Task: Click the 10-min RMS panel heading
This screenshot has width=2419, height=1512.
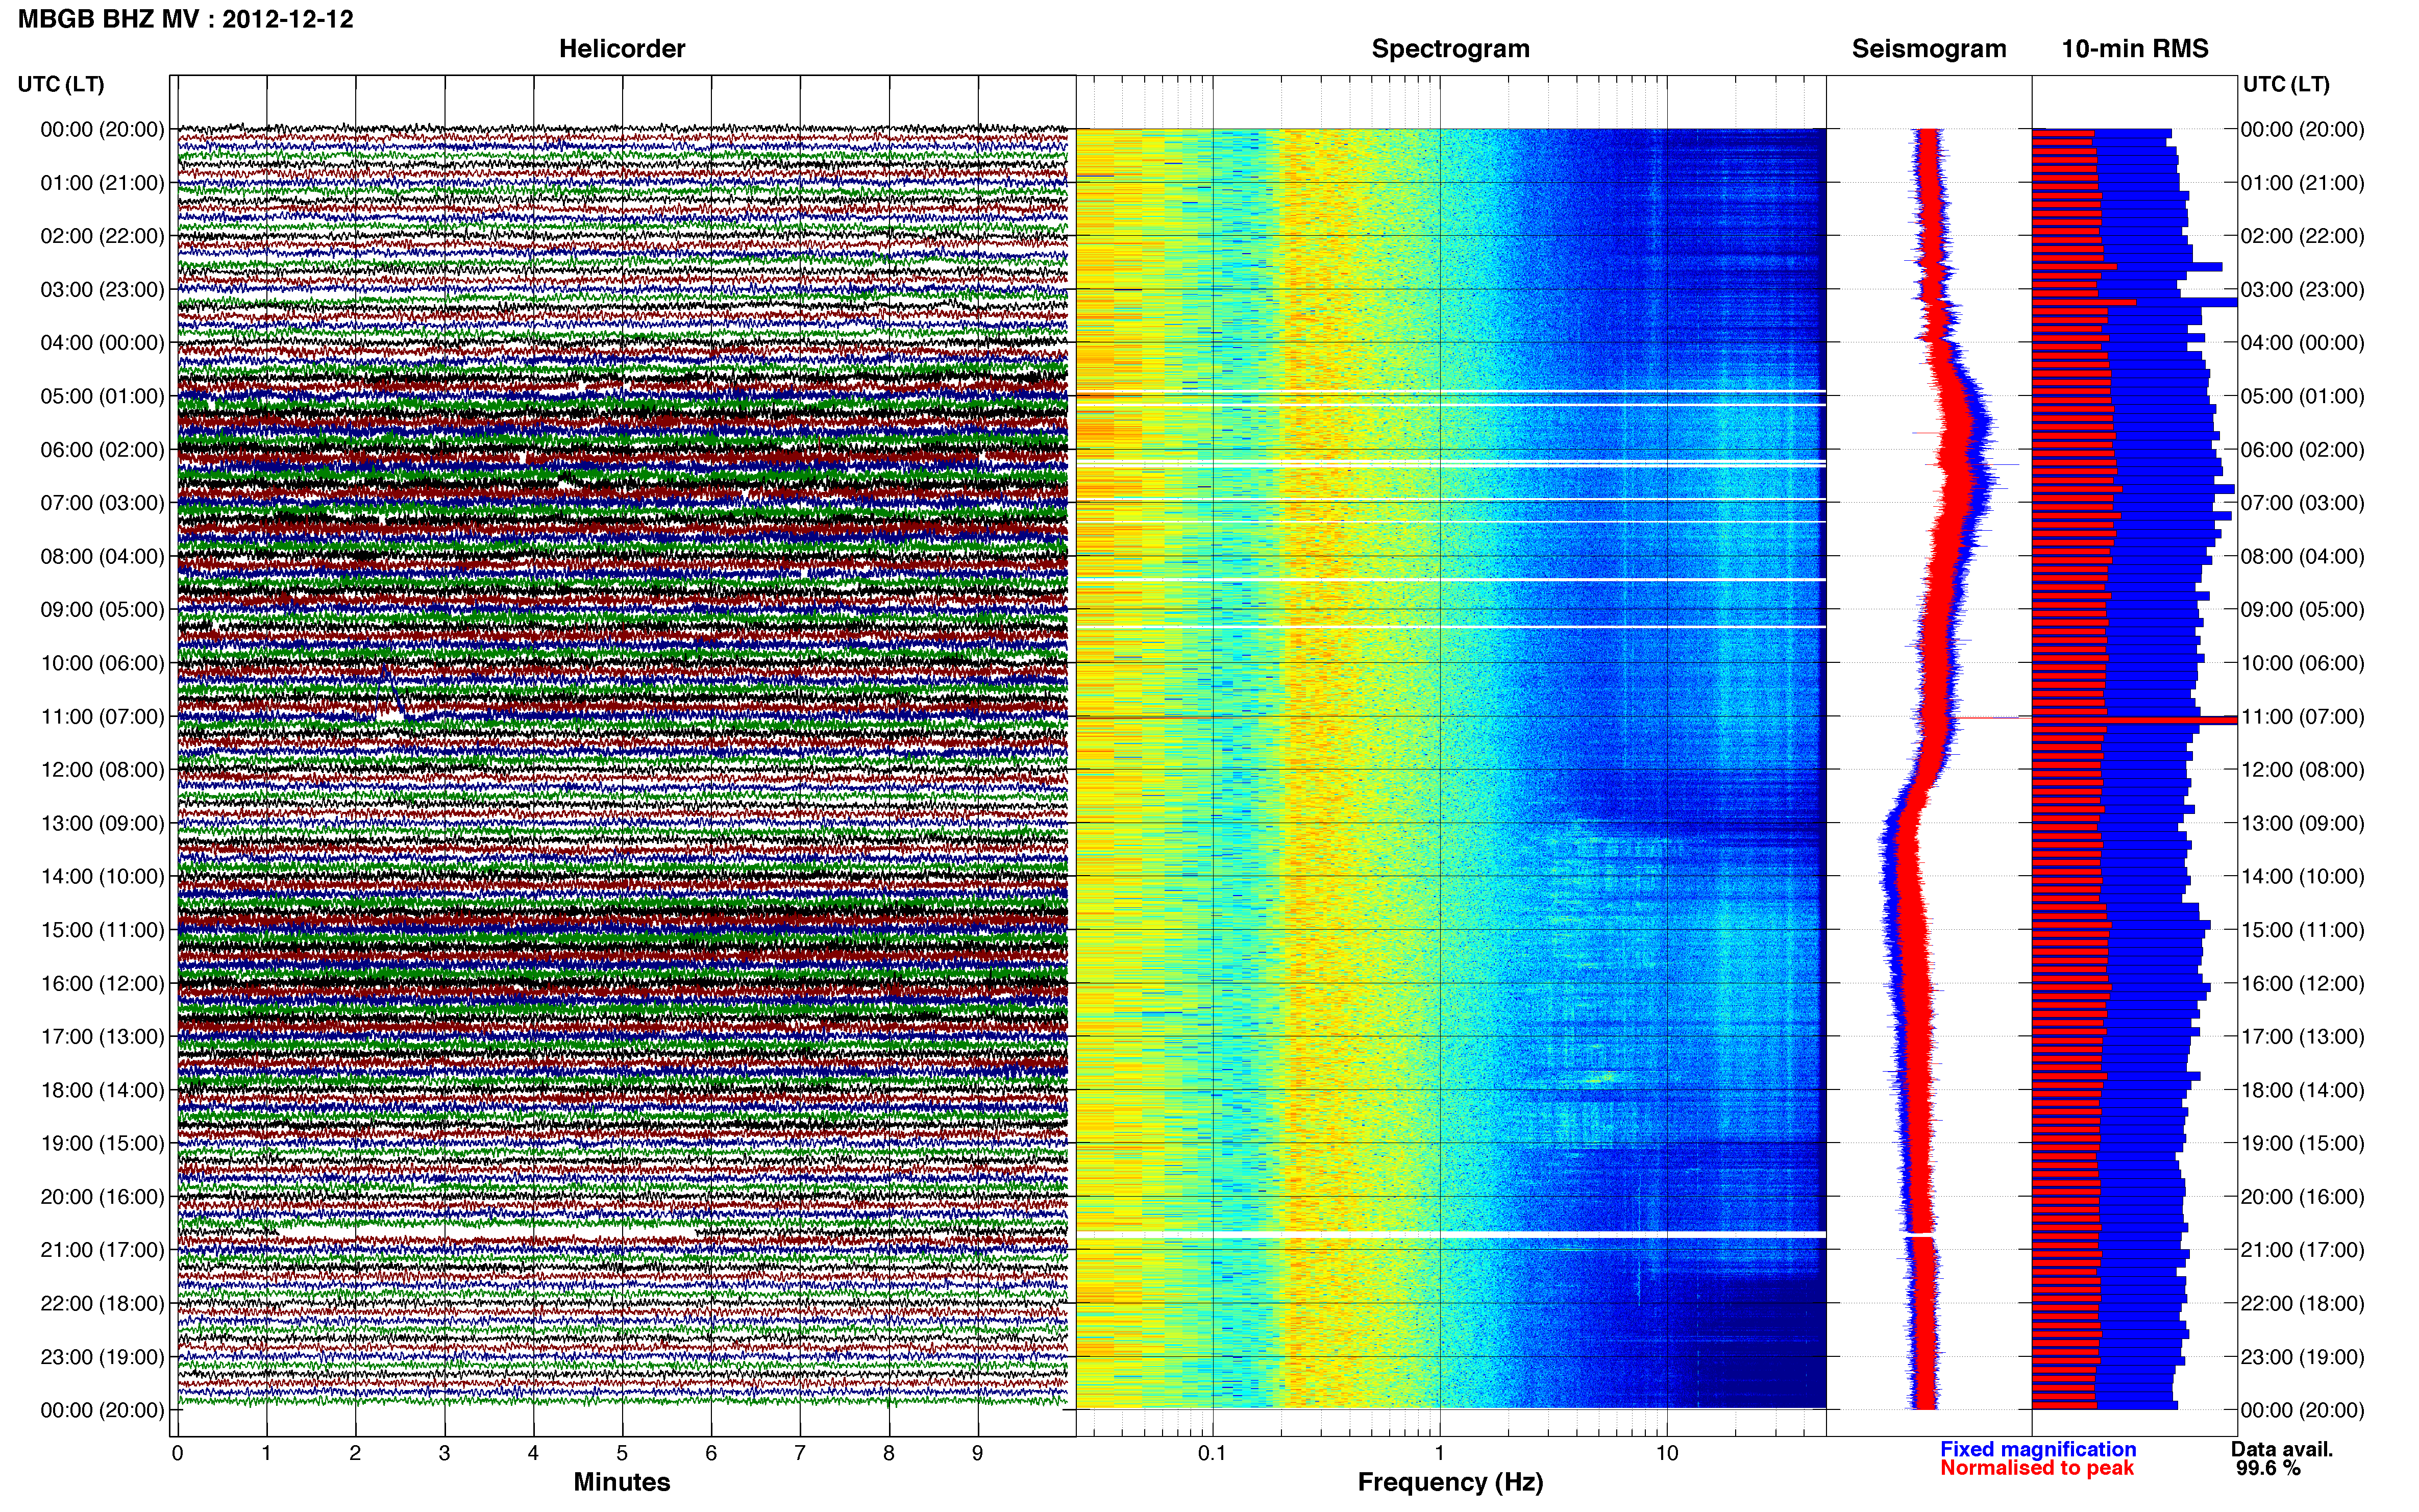Action: point(2135,49)
